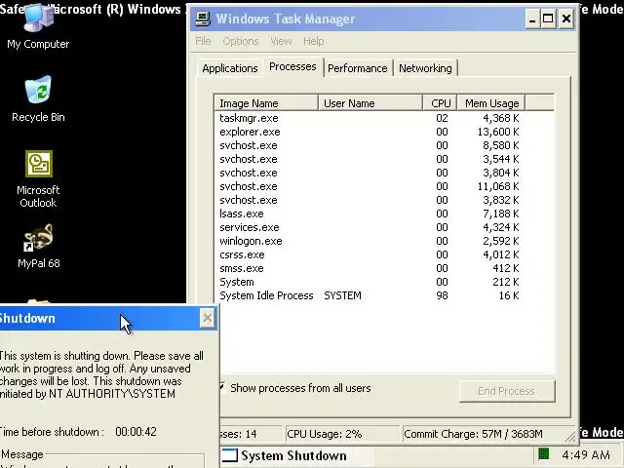This screenshot has height=468, width=624.
Task: Select the csrss.exe process row
Action: click(370, 254)
